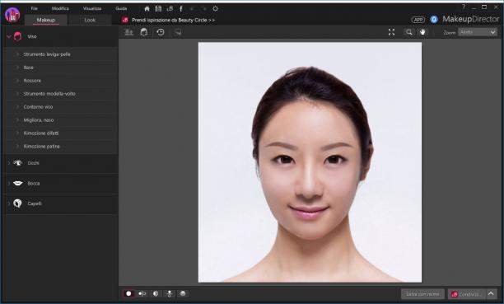Collapse the Viso section chevron
This screenshot has width=504, height=304.
coord(9,36)
